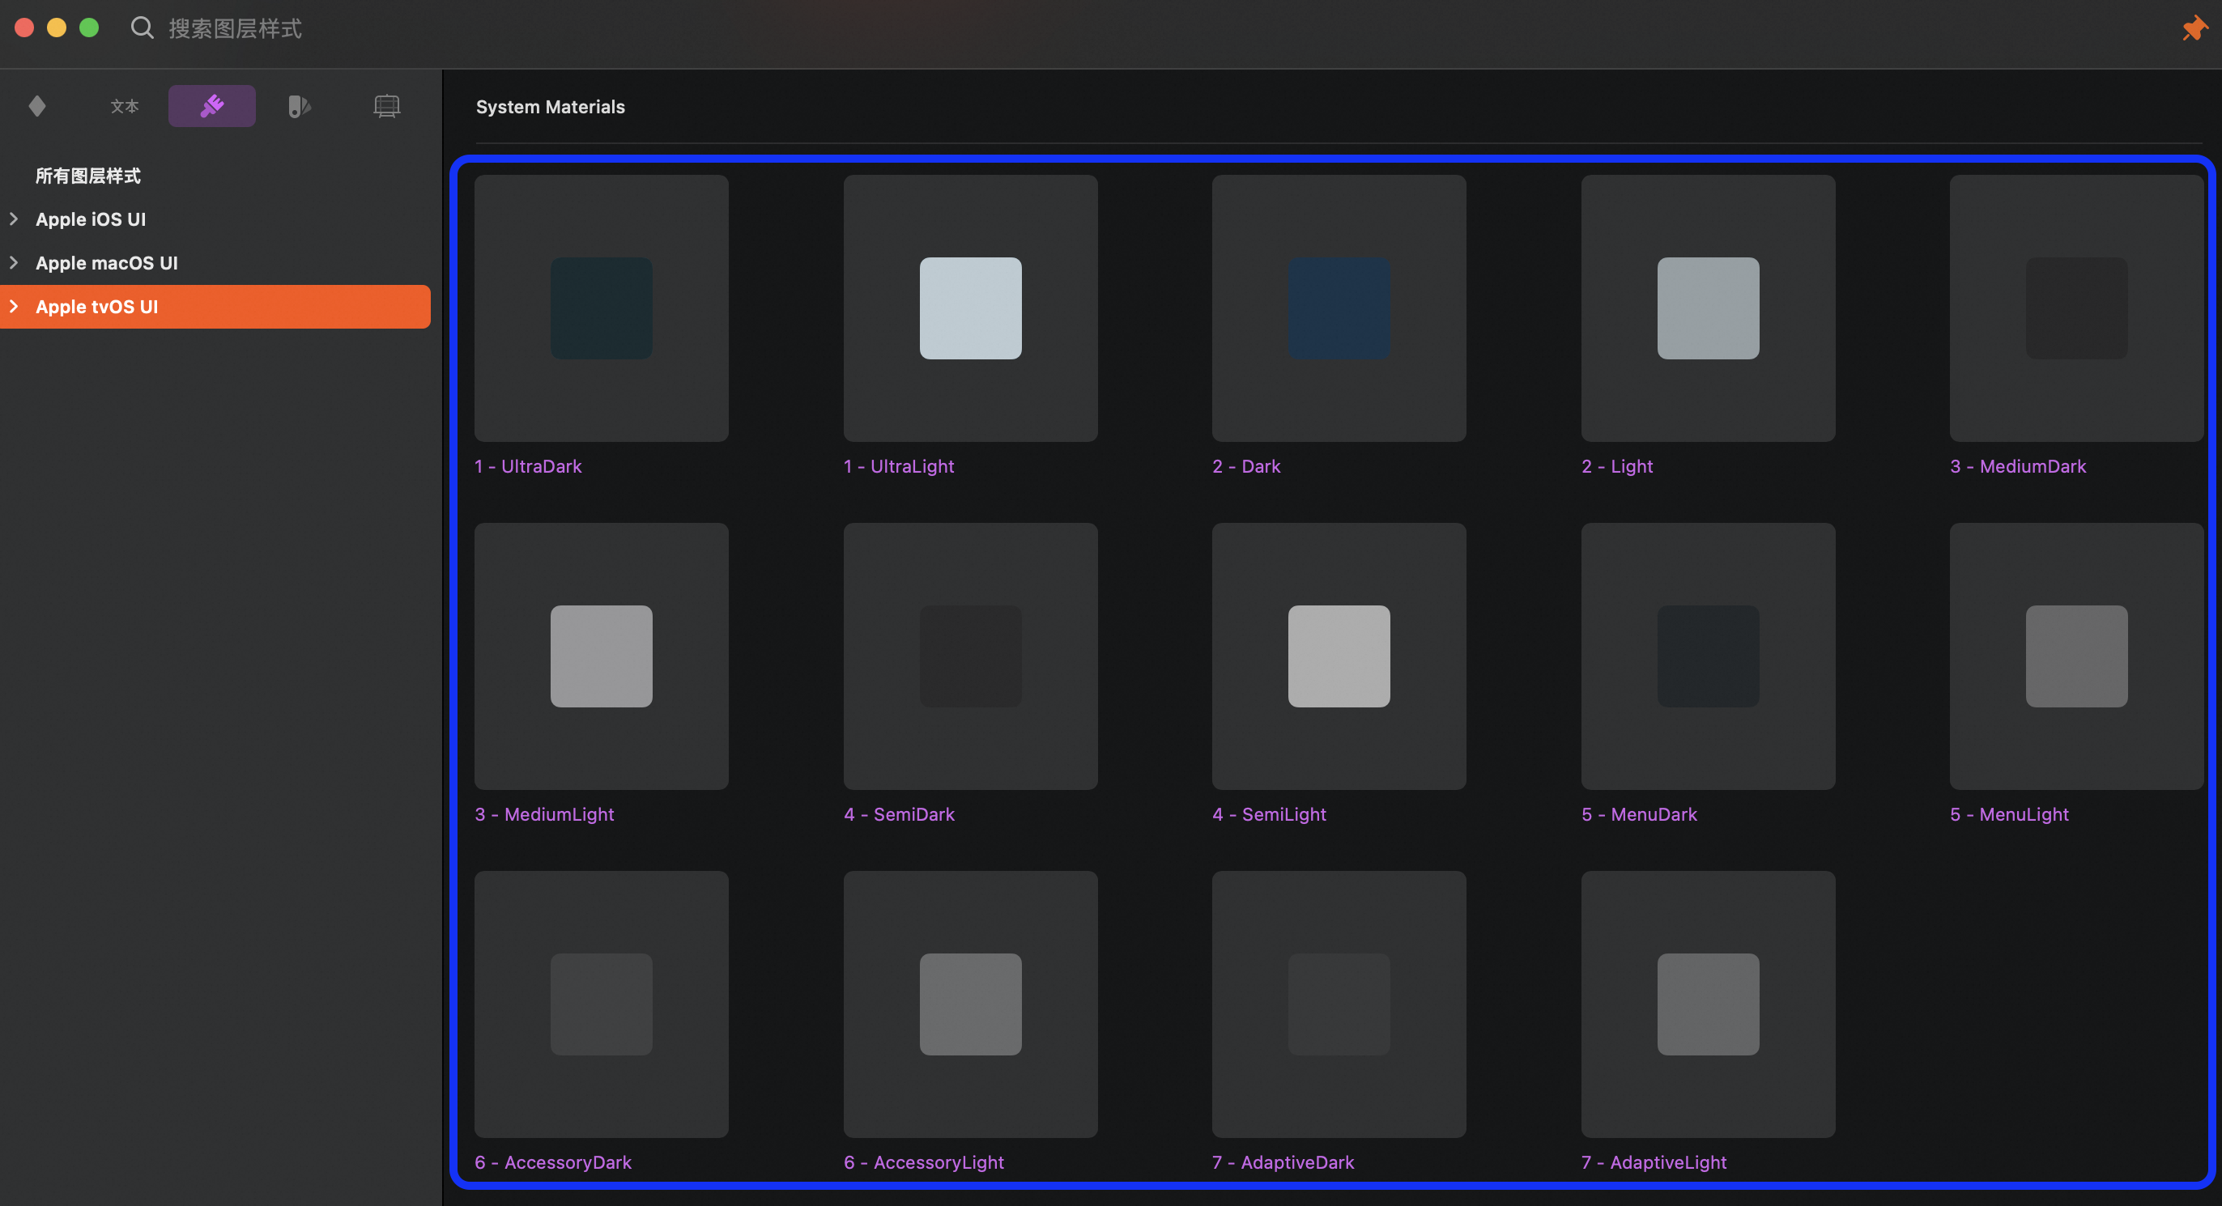Select the layer styles paintbrush tab
Screen dimensions: 2222x1206
(x=211, y=106)
